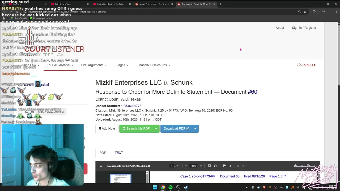Viewport: 340px width, 191px height.
Task: Expand the Oral Arguments dropdown menu
Action: click(x=94, y=65)
